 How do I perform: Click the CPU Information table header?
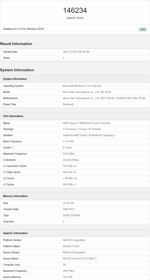coord(13,116)
